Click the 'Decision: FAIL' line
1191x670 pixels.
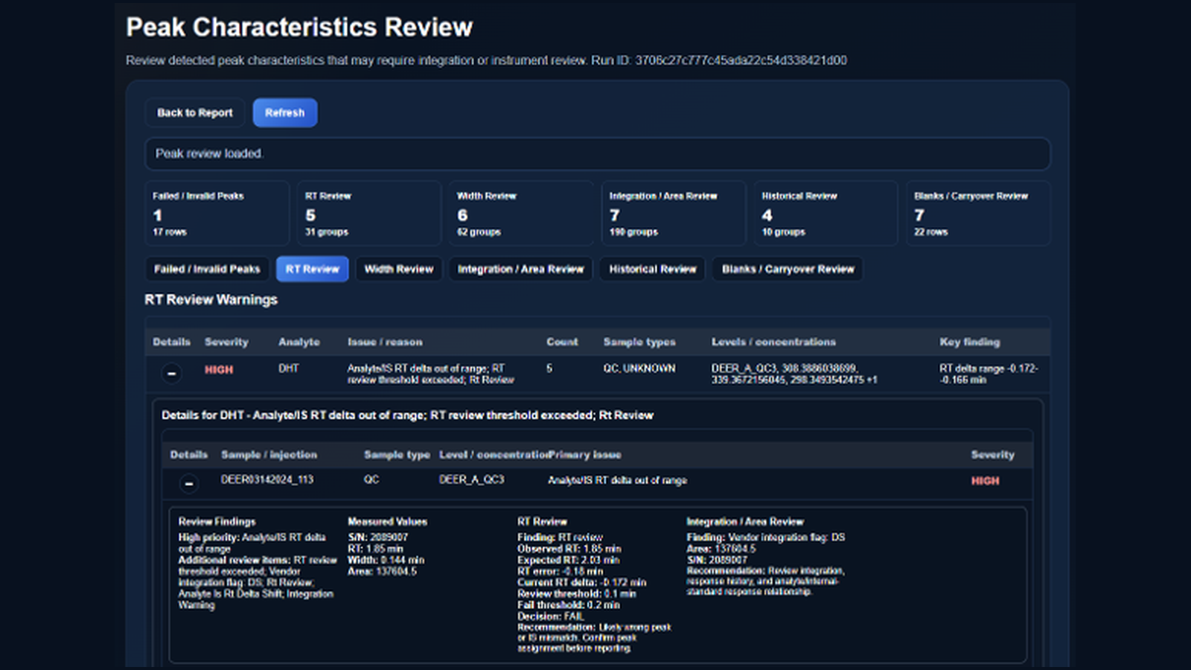tap(551, 616)
